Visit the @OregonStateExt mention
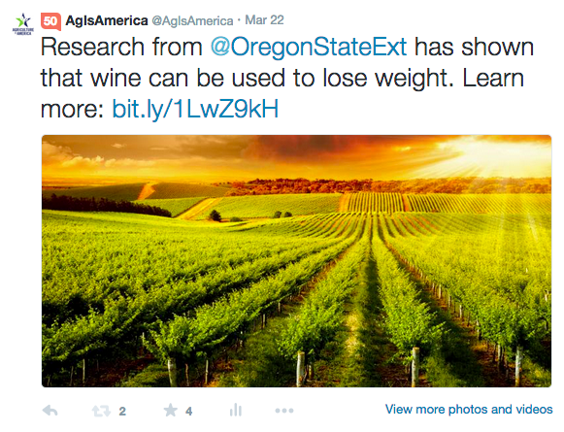This screenshot has width=564, height=432. click(x=309, y=48)
